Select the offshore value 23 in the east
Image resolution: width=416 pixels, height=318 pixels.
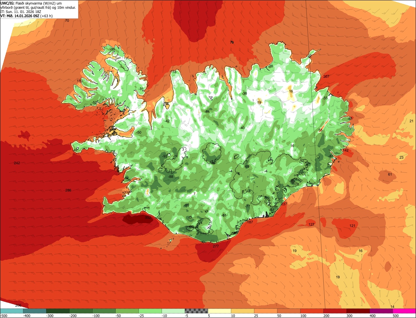click(x=401, y=157)
